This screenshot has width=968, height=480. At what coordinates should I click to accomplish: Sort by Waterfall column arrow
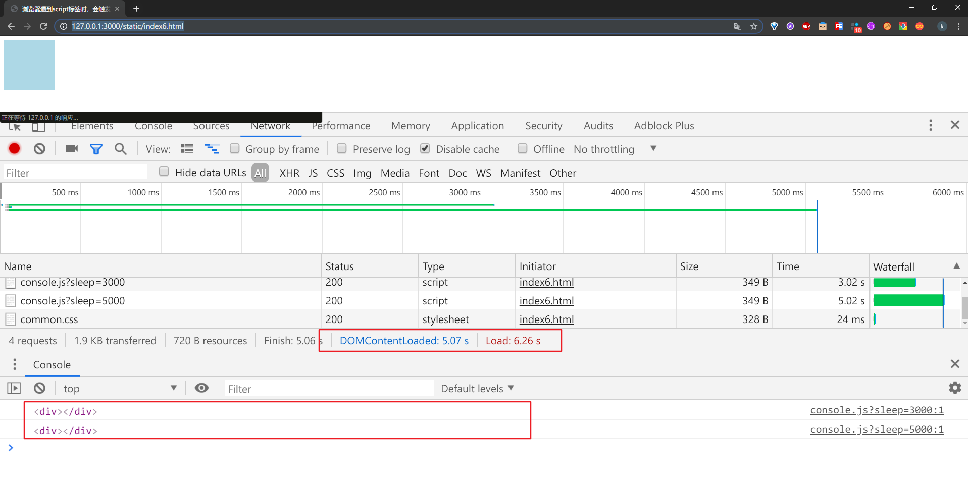pyautogui.click(x=956, y=266)
